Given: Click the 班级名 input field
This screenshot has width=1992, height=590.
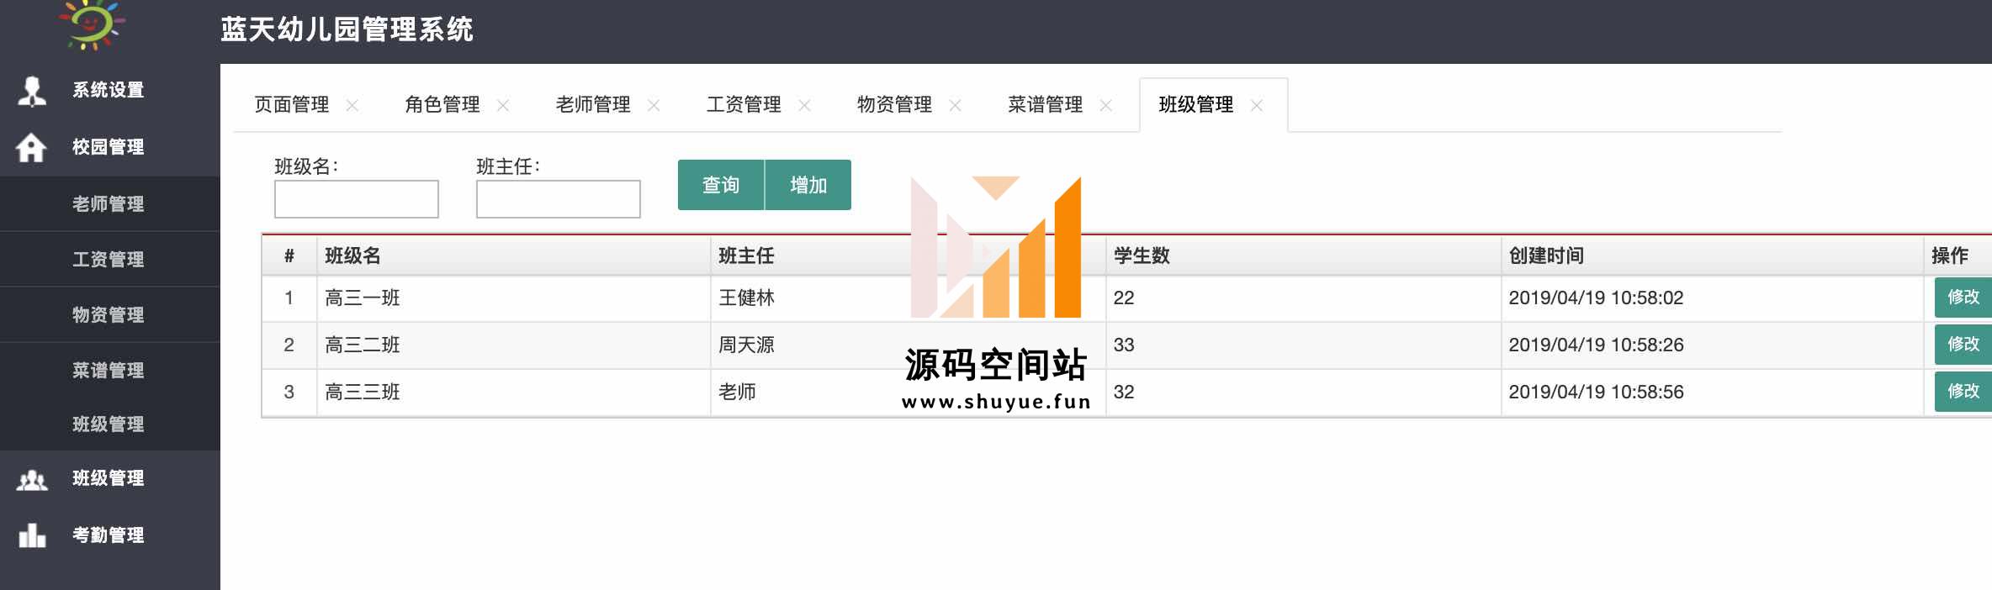Looking at the screenshot, I should pos(357,199).
